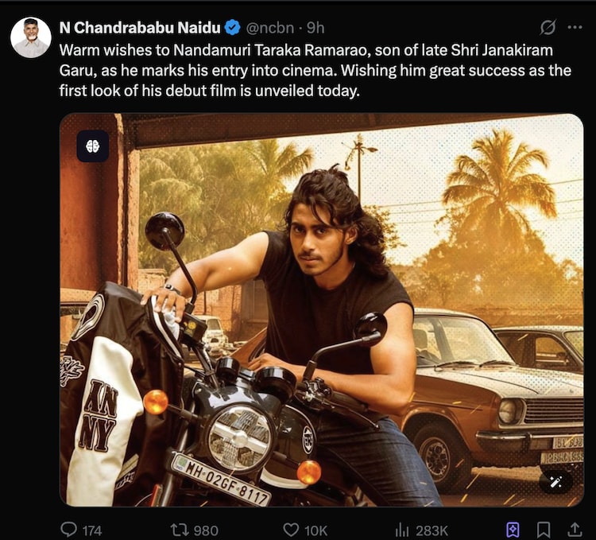Viewport: 596px width, 540px height.
Task: Click the 10K like count
Action: [x=315, y=530]
